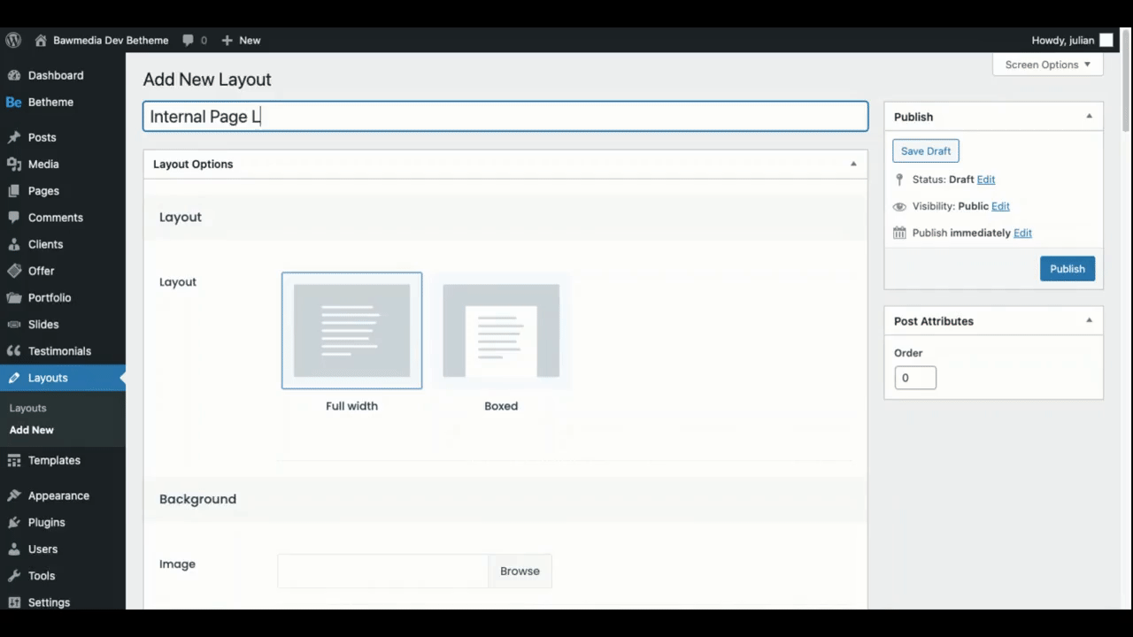Click the layout title input field

click(x=505, y=116)
